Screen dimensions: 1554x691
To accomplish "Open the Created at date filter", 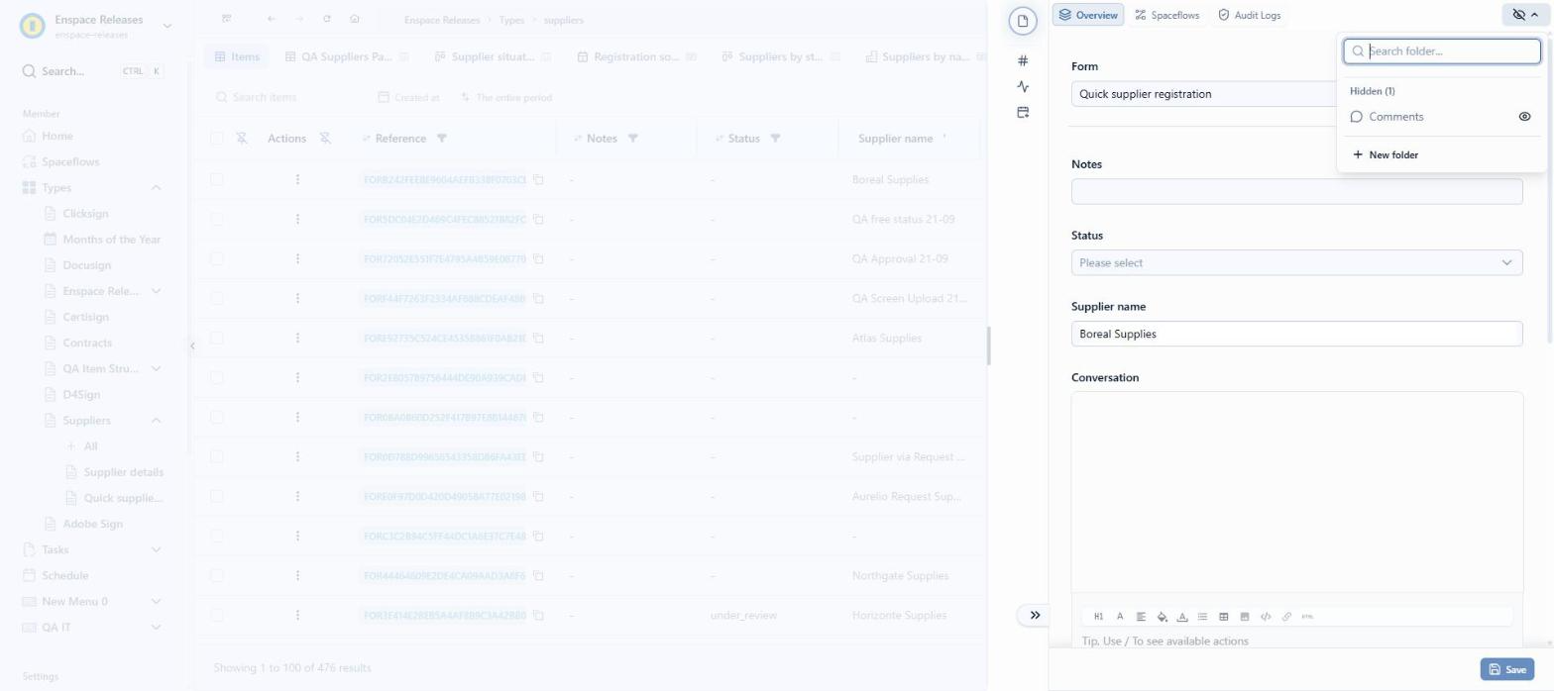I will (x=409, y=98).
